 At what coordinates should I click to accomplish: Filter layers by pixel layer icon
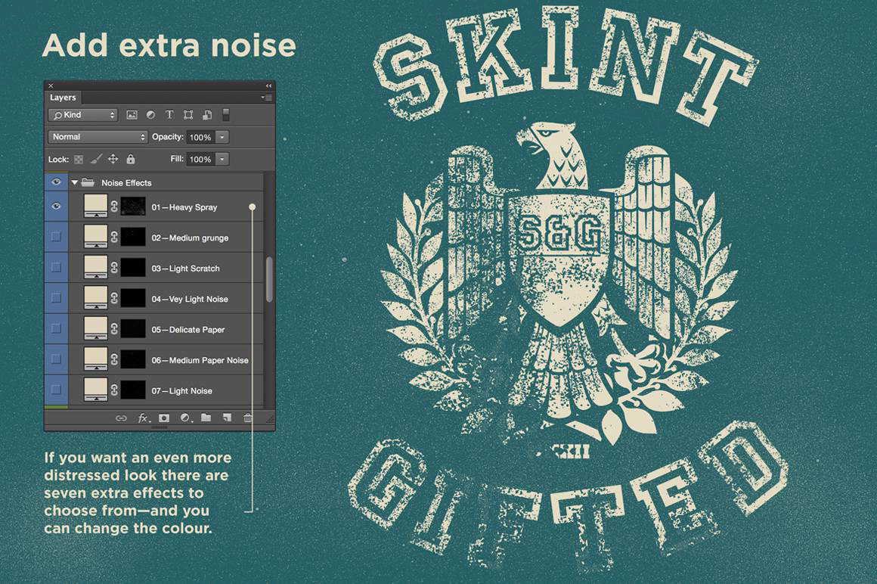[x=132, y=115]
